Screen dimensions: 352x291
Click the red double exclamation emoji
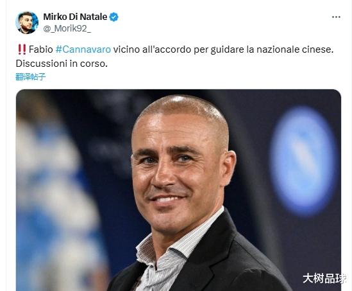pos(22,49)
